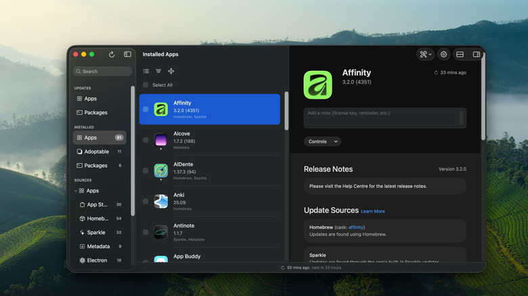Viewport: 528px width, 296px height.
Task: Select the App Store source
Action: tap(100, 205)
